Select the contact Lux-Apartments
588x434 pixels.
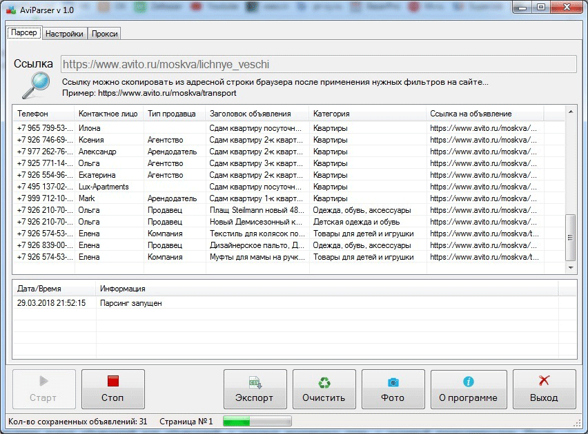(104, 187)
